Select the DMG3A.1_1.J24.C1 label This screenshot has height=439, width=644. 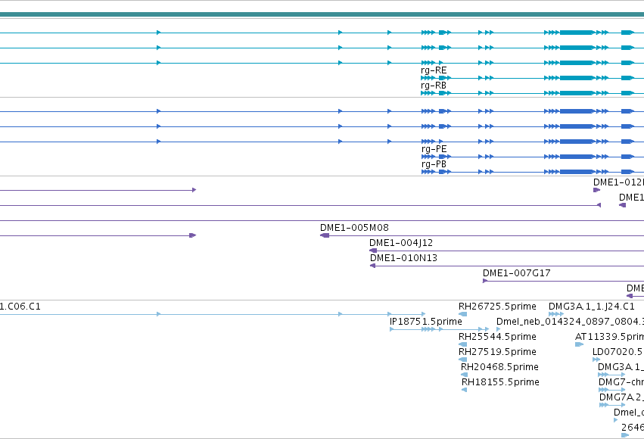point(592,307)
